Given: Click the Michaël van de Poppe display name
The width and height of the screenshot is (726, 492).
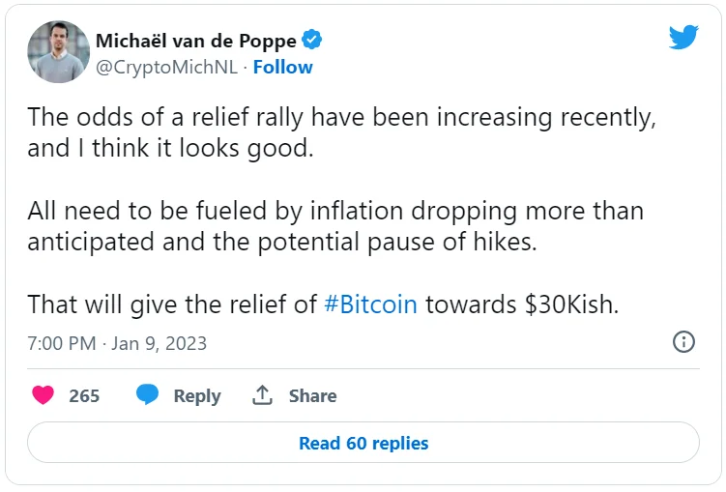Looking at the screenshot, I should [x=196, y=41].
